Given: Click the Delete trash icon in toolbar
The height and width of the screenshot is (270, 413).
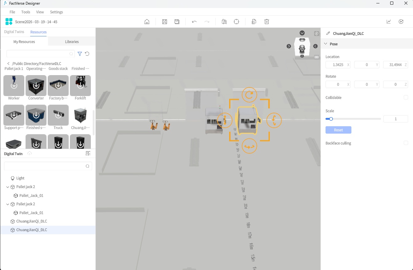Looking at the screenshot, I should pyautogui.click(x=266, y=22).
